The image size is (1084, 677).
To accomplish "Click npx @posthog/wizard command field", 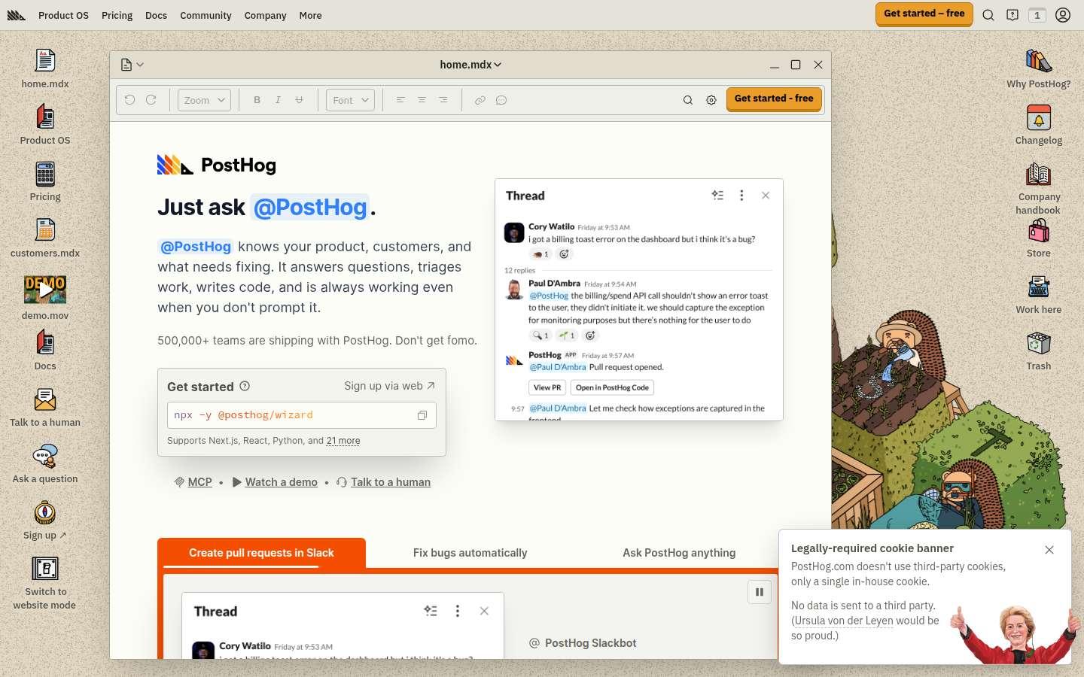I will [302, 415].
